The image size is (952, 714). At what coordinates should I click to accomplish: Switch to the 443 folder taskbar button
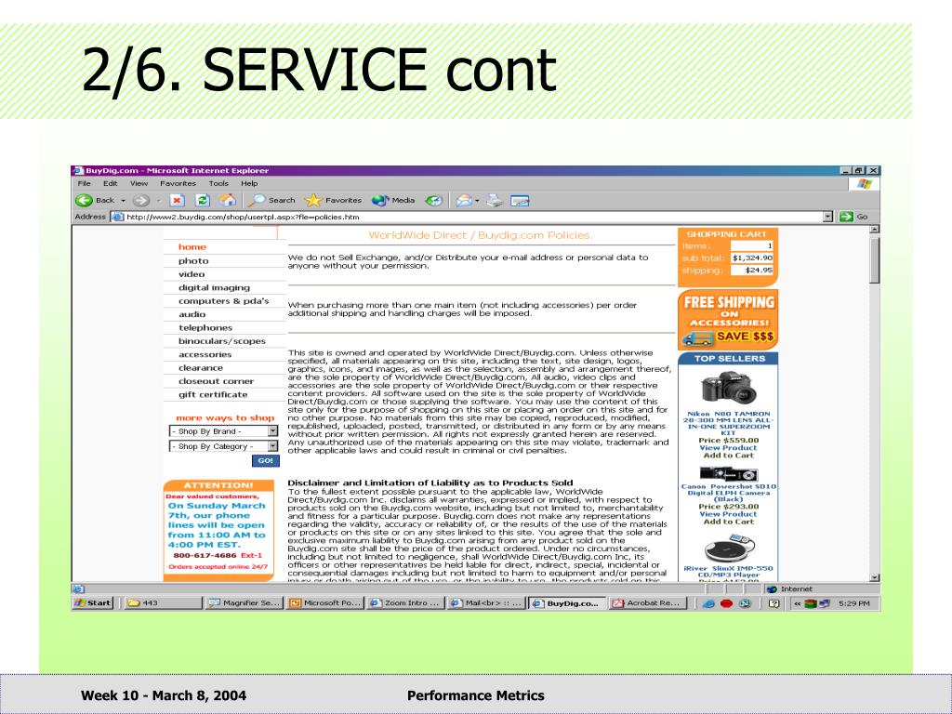coord(163,602)
